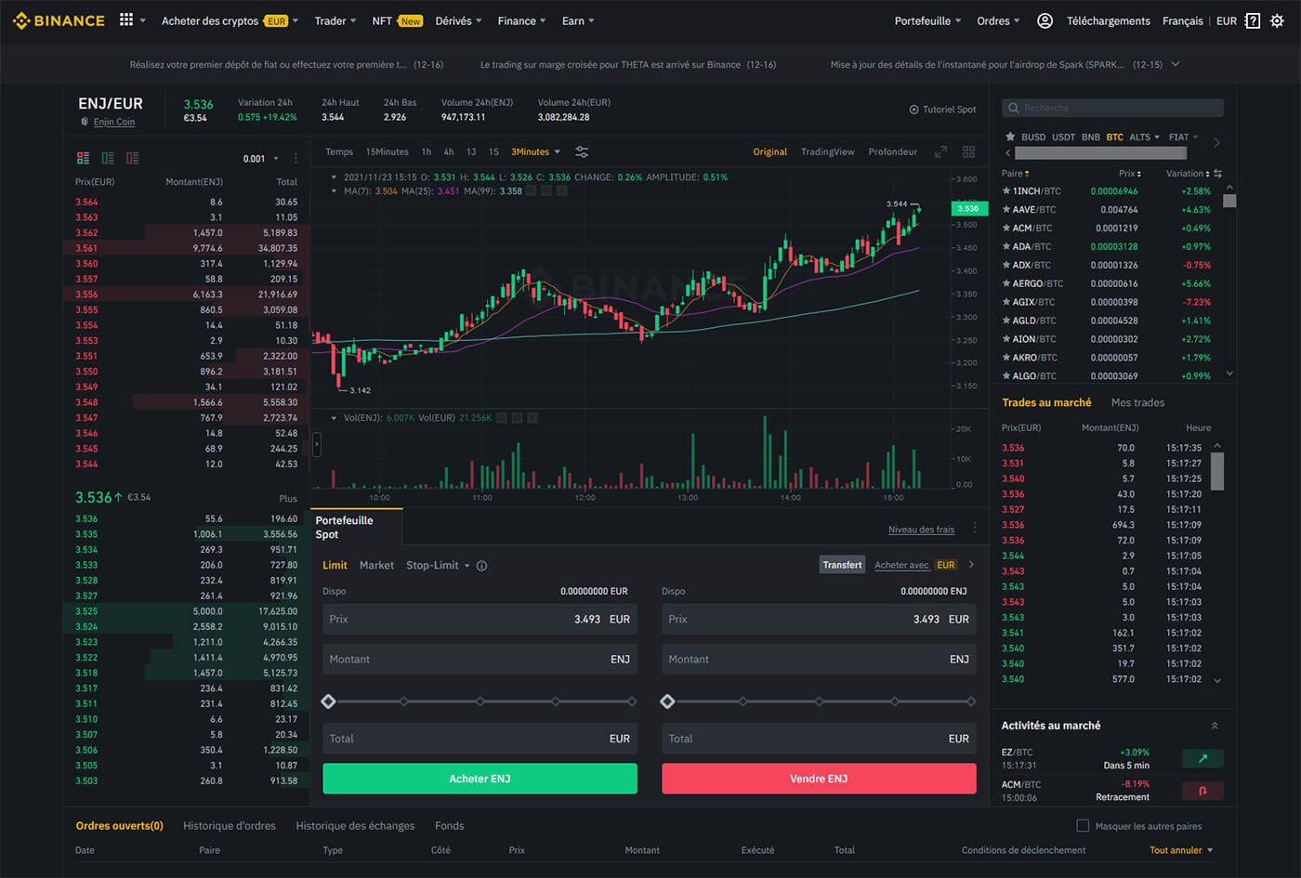This screenshot has height=878, width=1301.
Task: Collapse the Activités au marché panel
Action: click(x=1215, y=726)
